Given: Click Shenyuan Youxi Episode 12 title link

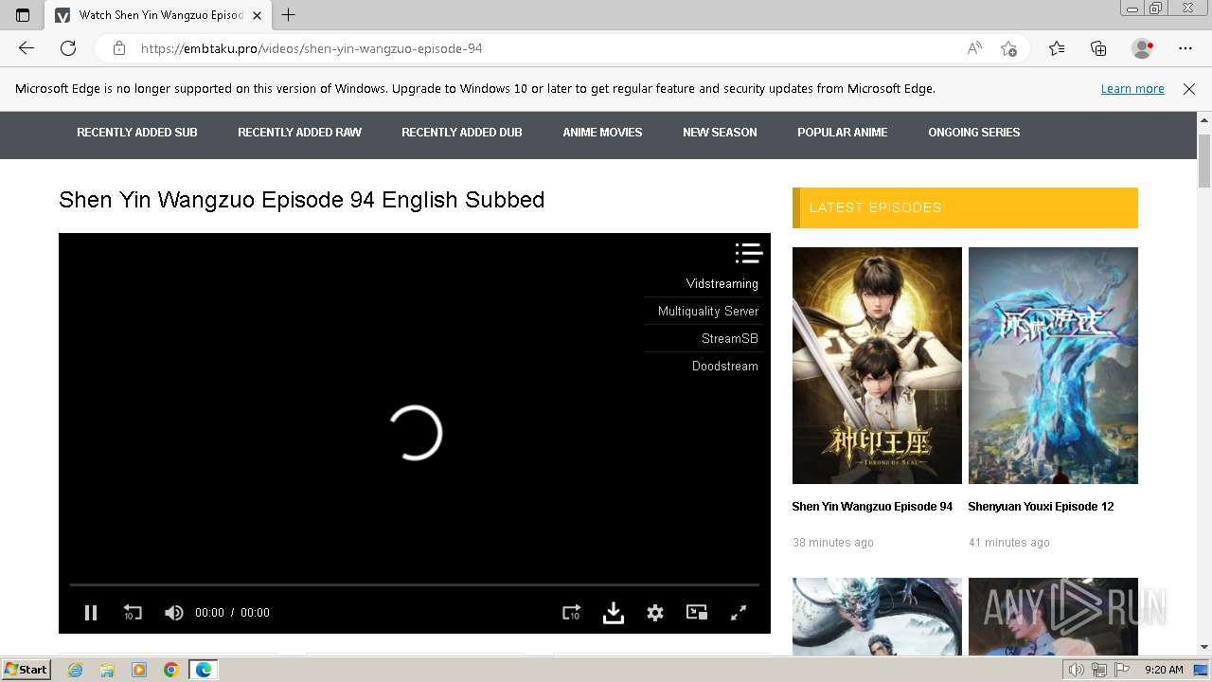Looking at the screenshot, I should (x=1041, y=507).
